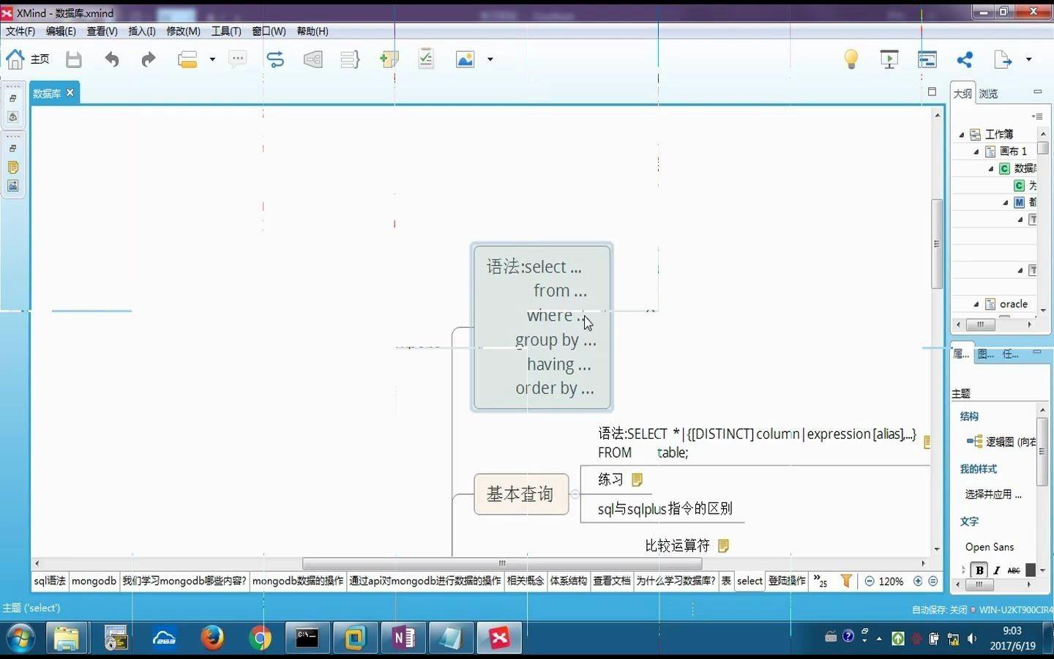Apply strikethrough to the topic text

click(x=1014, y=570)
